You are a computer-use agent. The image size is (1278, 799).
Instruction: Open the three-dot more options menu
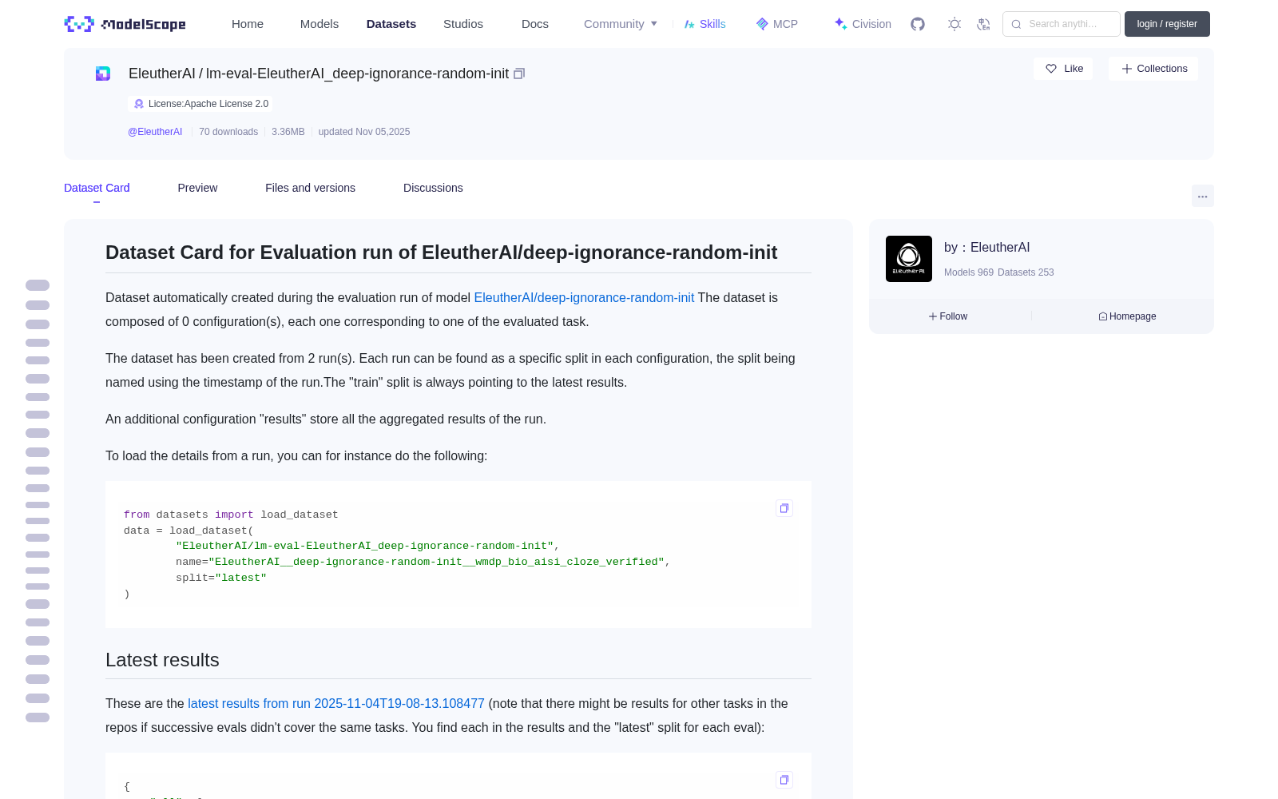(1202, 196)
